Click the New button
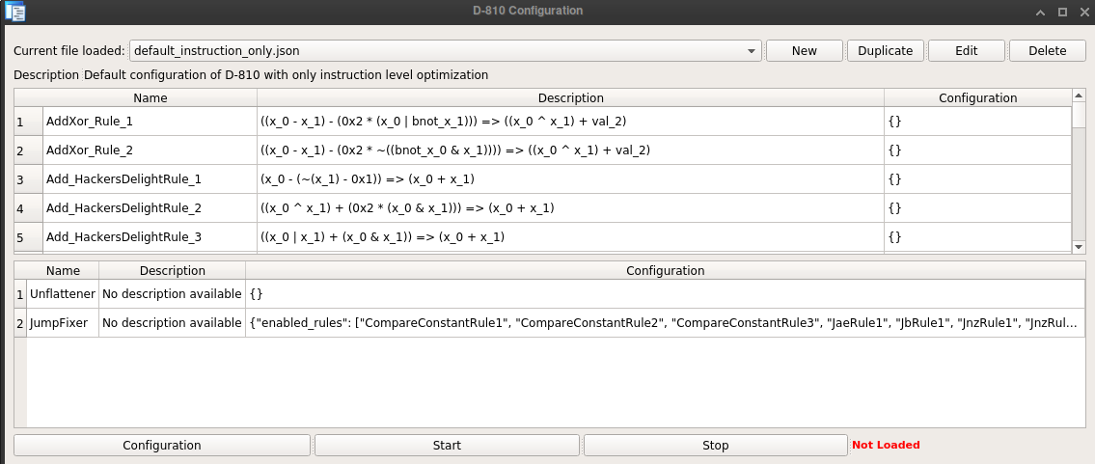1095x464 pixels. point(804,51)
